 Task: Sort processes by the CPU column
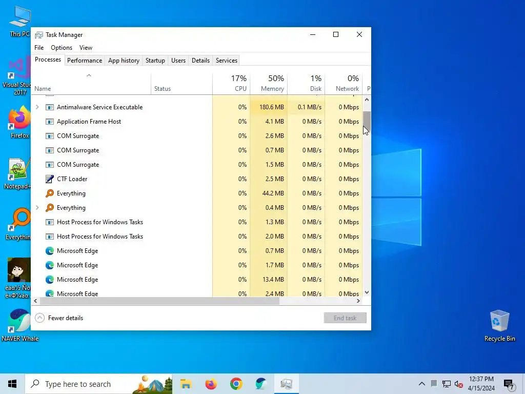[x=231, y=83]
